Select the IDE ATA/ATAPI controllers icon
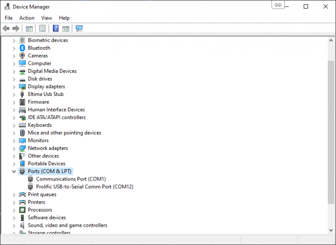 point(22,117)
